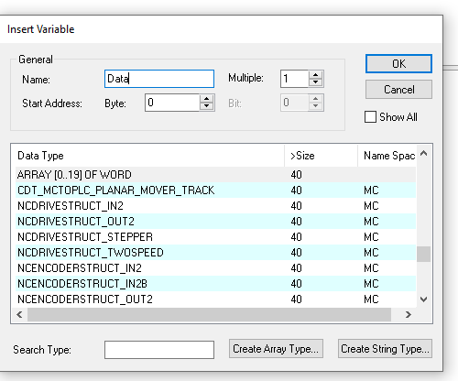This screenshot has width=458, height=381.
Task: Click horizontal scroll left arrow
Action: 19,314
